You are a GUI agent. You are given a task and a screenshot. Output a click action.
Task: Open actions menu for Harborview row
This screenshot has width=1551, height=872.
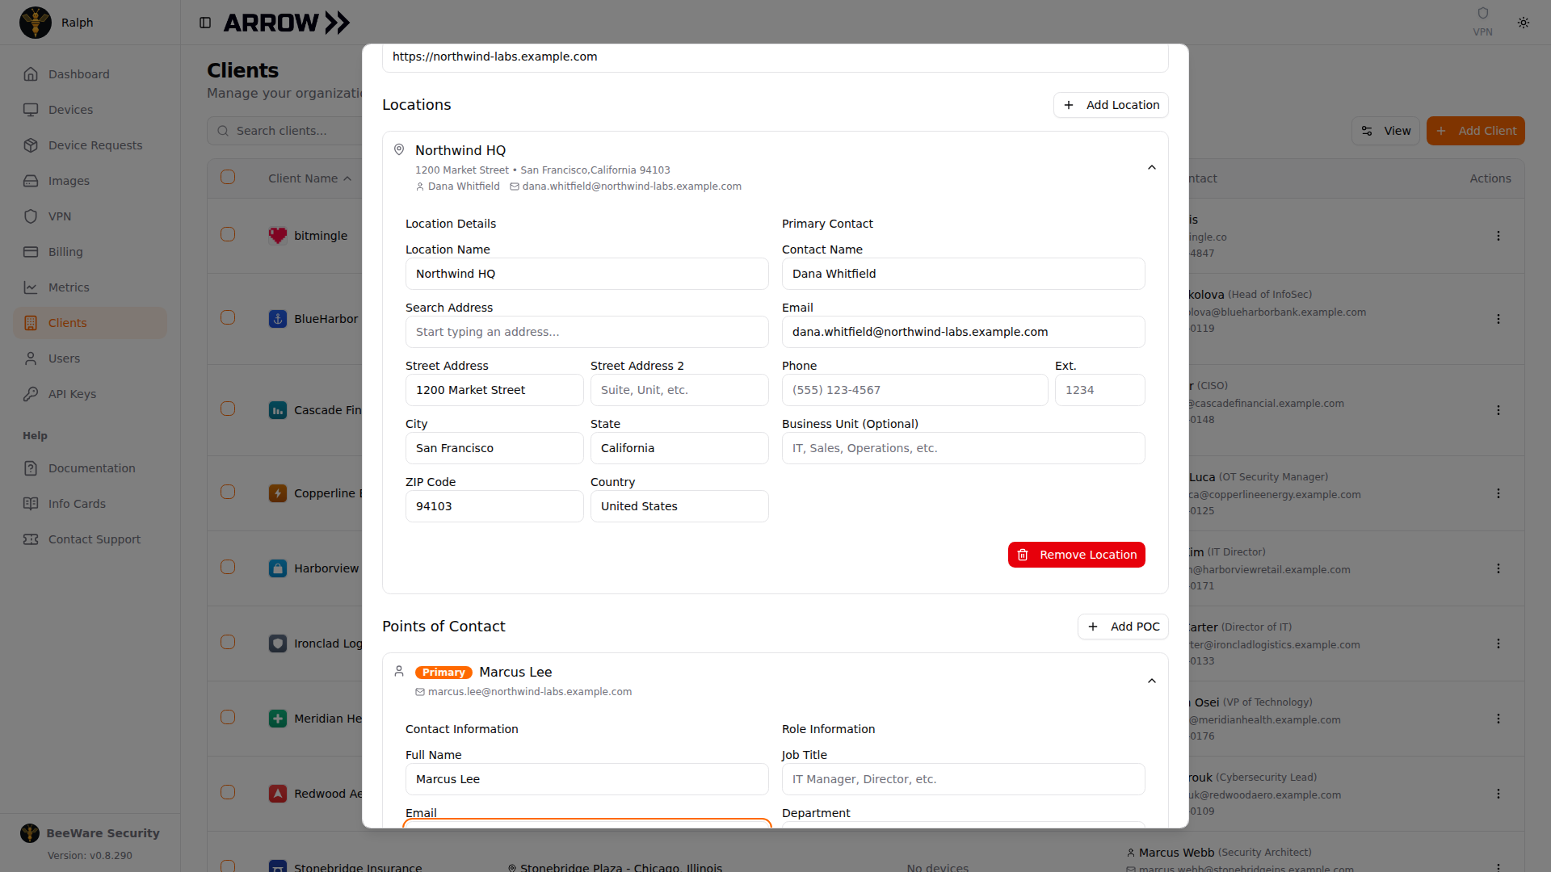coord(1498,568)
